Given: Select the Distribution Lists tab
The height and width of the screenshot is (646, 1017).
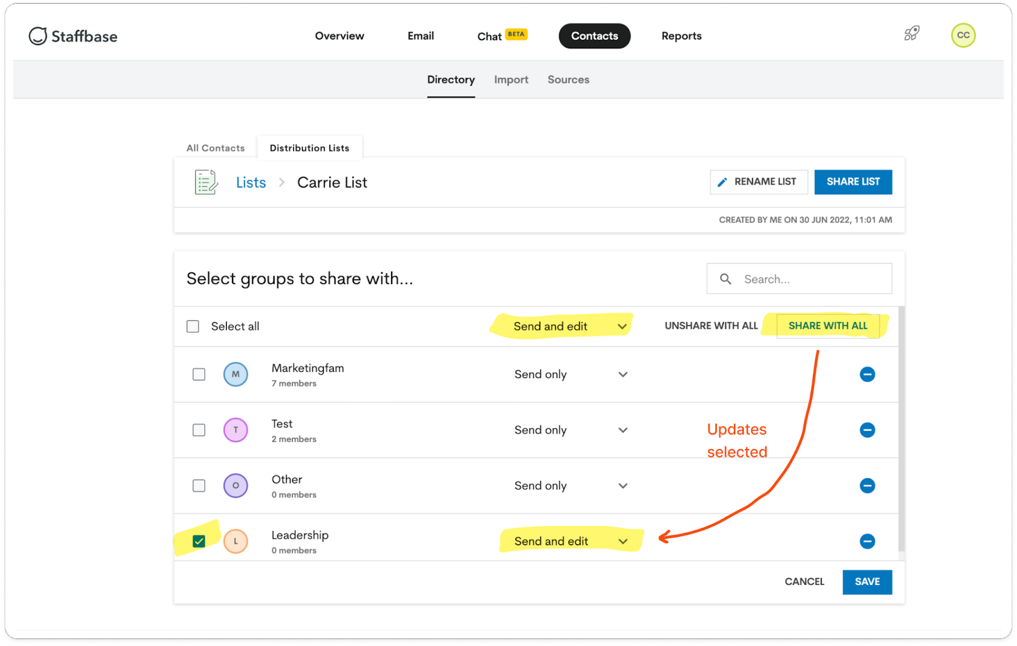Looking at the screenshot, I should point(310,148).
